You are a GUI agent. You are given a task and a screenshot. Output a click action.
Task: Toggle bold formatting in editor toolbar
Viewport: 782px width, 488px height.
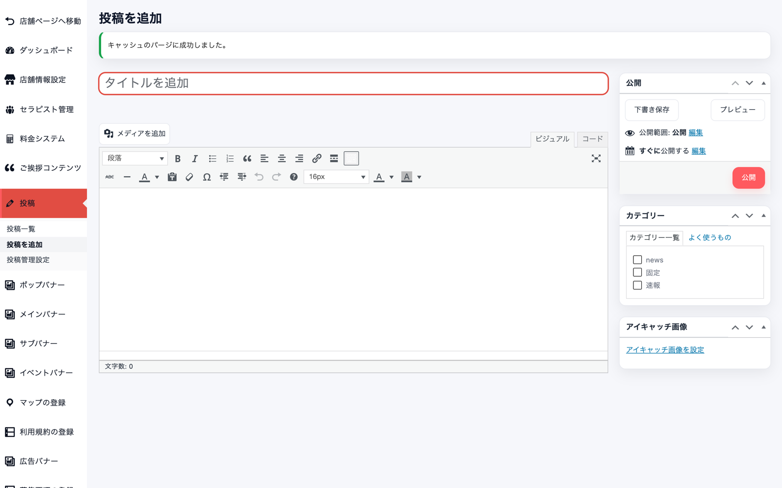point(177,159)
